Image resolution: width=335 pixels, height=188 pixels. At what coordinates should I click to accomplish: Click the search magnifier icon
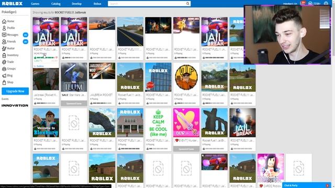(x=187, y=4)
